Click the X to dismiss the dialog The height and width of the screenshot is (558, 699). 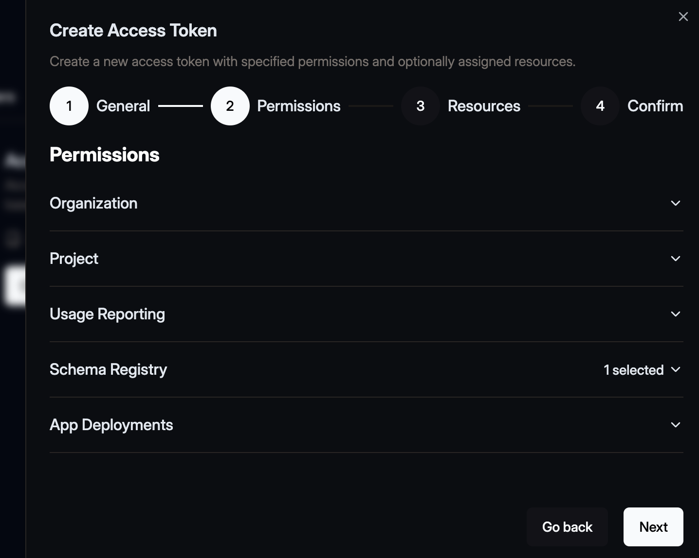(683, 17)
